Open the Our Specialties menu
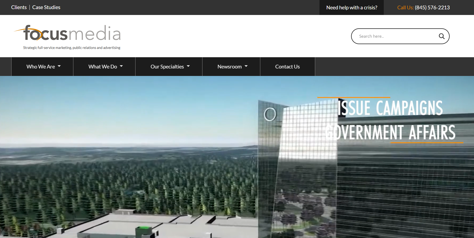Screen dimensions: 474x238 pos(169,67)
